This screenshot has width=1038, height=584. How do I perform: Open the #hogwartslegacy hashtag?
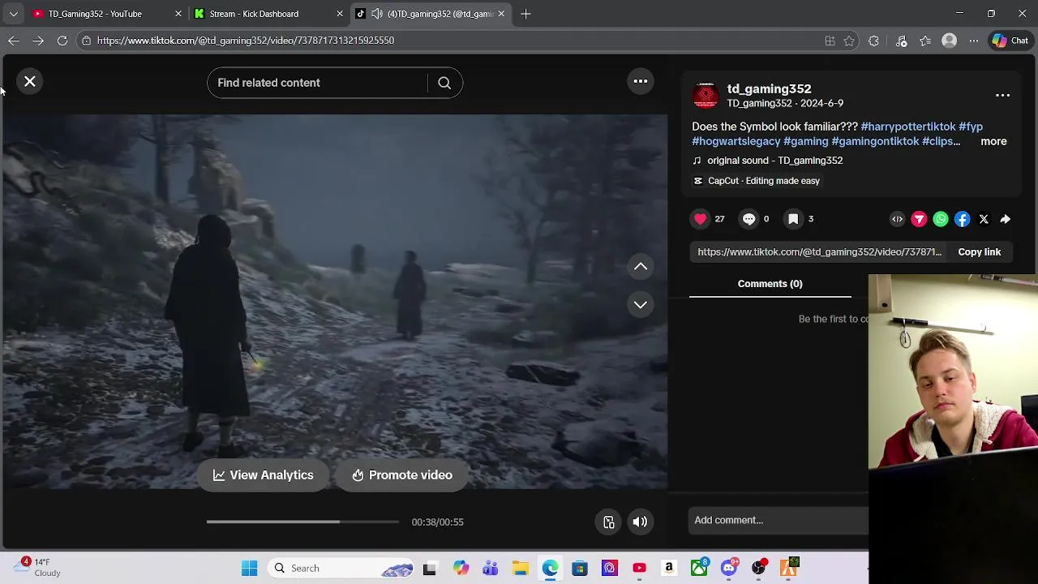point(736,141)
